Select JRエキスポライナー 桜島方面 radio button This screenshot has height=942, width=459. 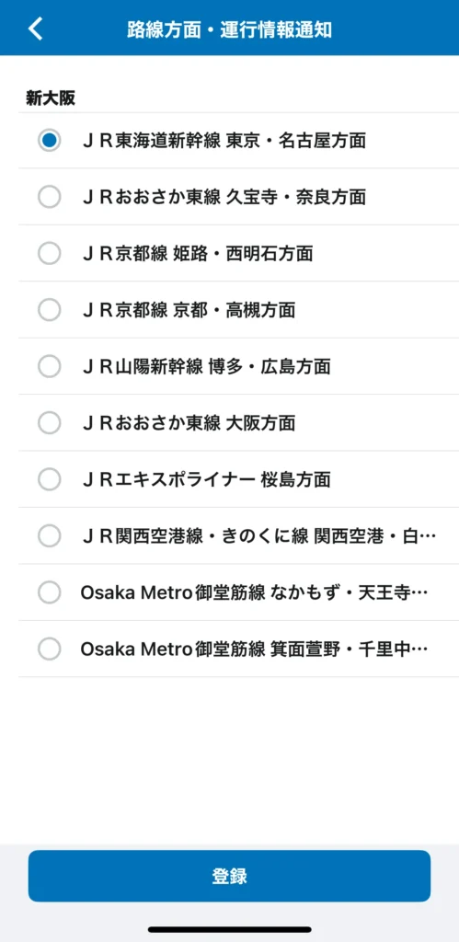(x=50, y=479)
